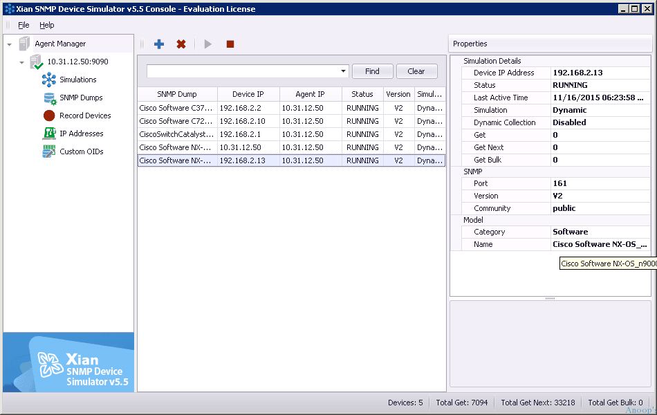Collapse the 10.31.12.50:9090 agent node
Screen dimensions: 657x415
coord(22,62)
